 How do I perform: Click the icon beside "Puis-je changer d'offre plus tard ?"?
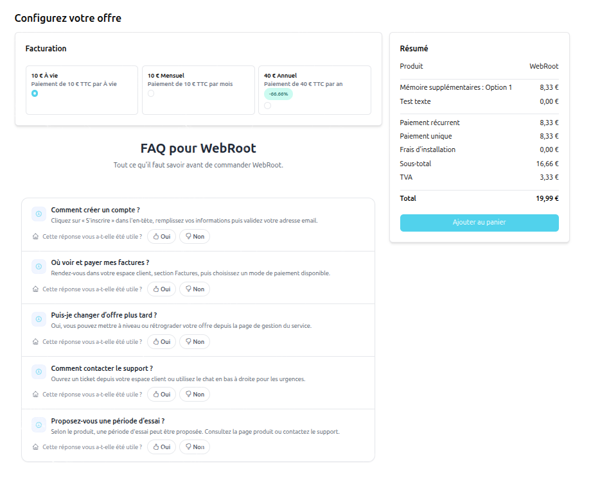tap(39, 319)
